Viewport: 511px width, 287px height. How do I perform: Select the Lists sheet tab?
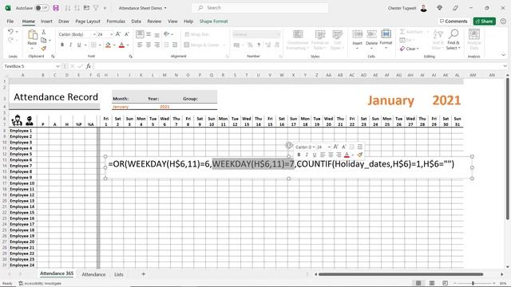click(119, 274)
